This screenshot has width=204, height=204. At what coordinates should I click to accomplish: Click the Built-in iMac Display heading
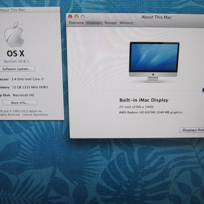144,100
